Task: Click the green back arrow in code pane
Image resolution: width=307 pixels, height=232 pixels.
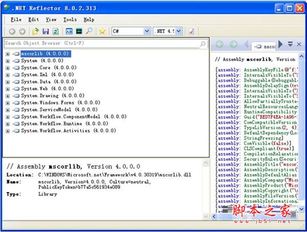Action: coord(220,44)
